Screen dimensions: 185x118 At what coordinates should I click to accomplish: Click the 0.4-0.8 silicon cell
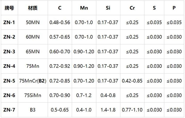(x=108, y=95)
